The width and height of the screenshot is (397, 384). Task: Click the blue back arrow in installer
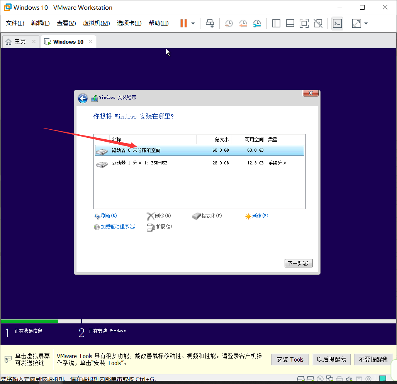click(83, 98)
